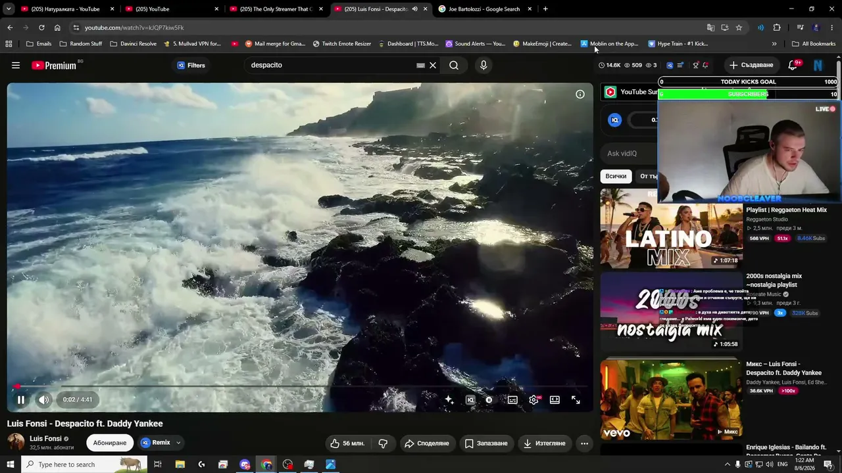Viewport: 842px width, 473px height.
Task: Open YouTube notifications bell
Action: coord(793,65)
